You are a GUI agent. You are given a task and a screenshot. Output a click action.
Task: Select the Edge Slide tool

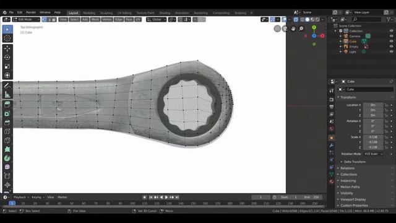click(x=7, y=176)
